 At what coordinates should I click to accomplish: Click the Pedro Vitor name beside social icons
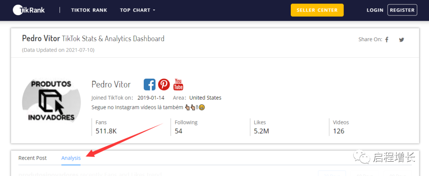click(111, 84)
